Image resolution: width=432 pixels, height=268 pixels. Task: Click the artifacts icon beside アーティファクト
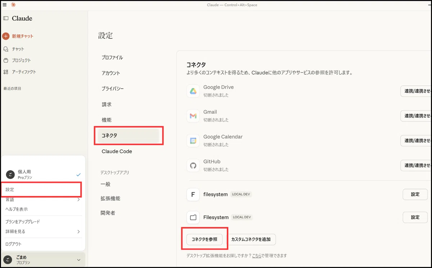point(6,72)
